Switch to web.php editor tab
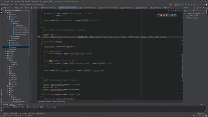 coord(34,8)
